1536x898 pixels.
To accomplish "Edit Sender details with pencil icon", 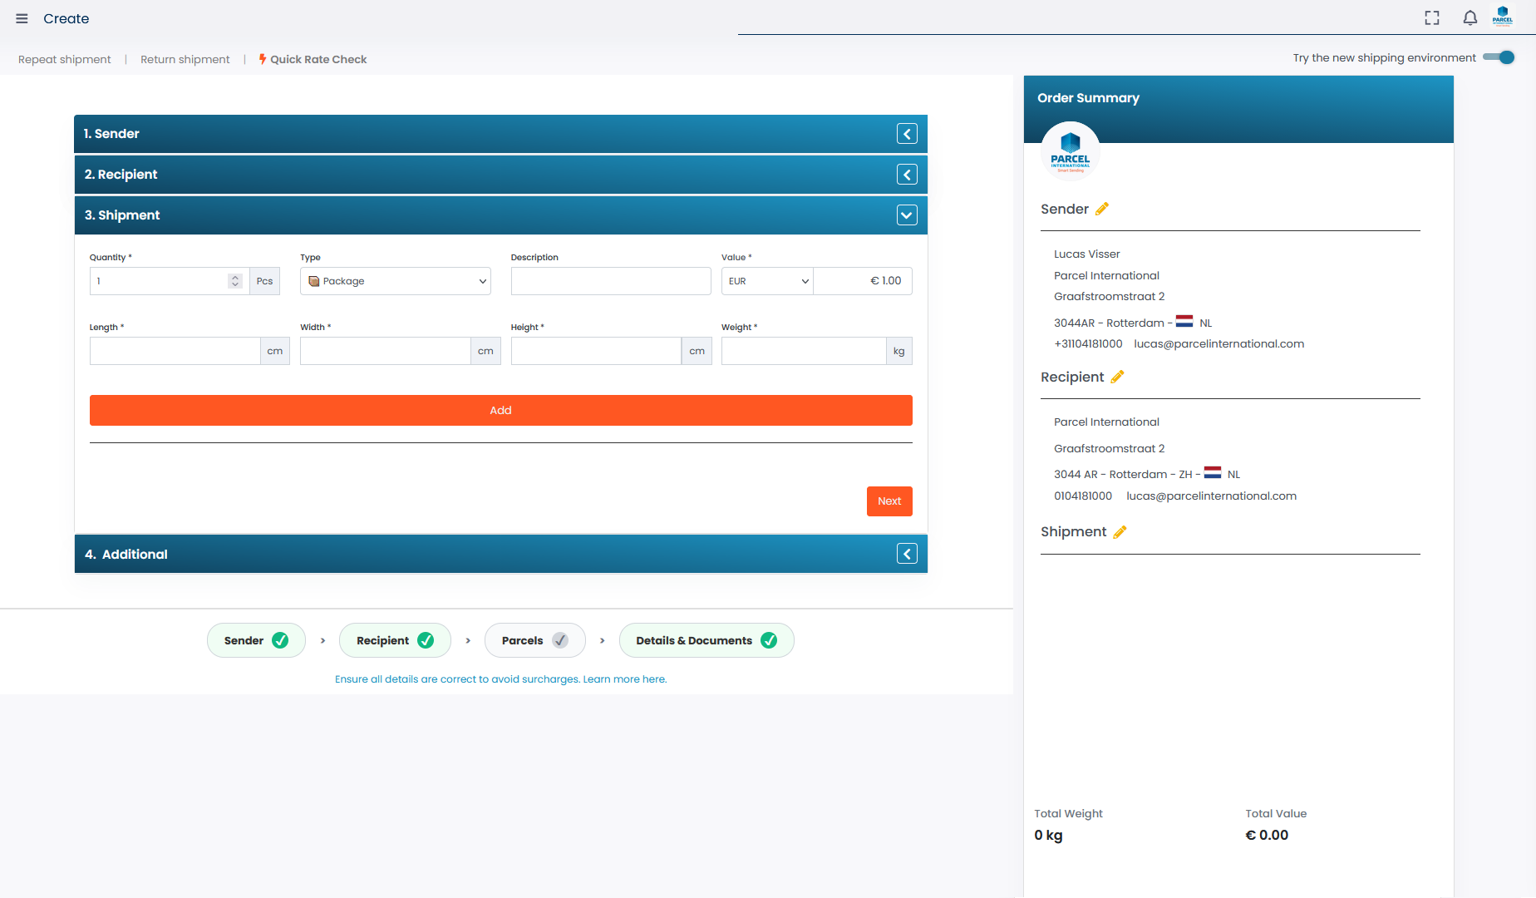I will pos(1102,210).
